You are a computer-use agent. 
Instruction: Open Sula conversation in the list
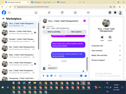pos(19,64)
